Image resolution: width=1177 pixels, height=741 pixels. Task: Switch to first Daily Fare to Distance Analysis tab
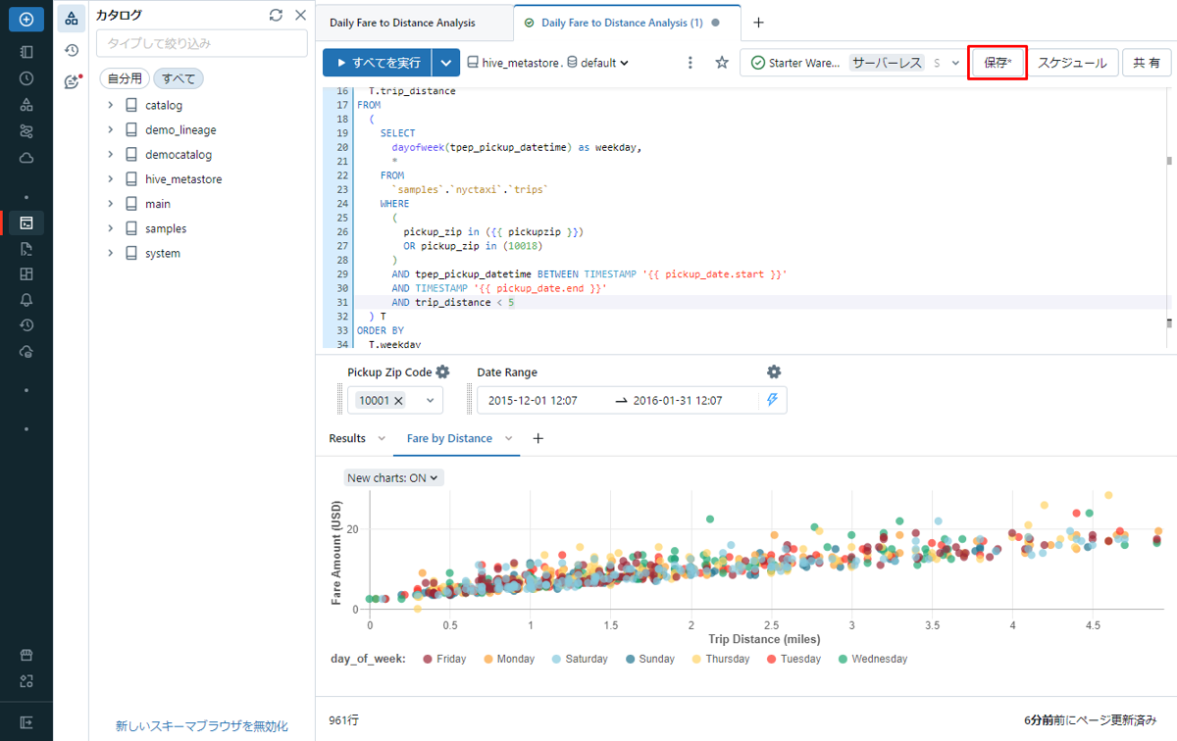tap(402, 23)
